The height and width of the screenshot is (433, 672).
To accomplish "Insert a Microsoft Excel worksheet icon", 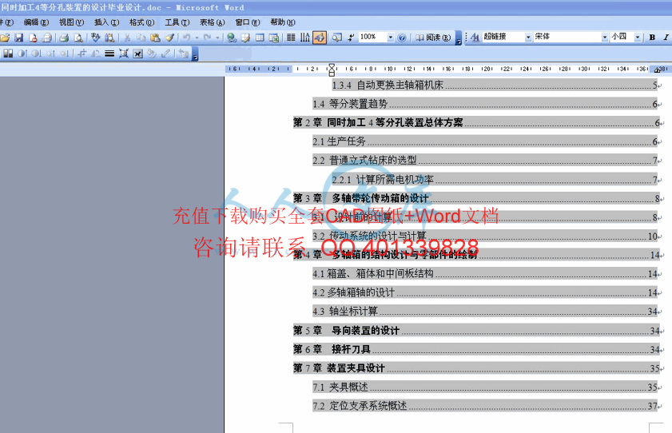I will (x=274, y=38).
